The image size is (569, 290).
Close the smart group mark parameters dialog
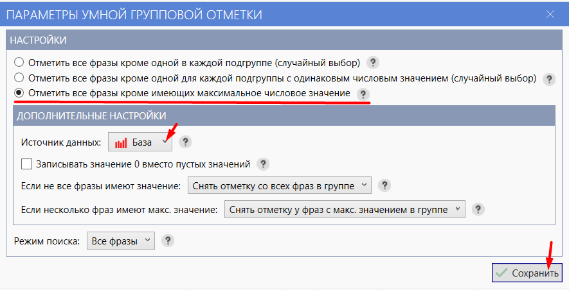(x=550, y=15)
